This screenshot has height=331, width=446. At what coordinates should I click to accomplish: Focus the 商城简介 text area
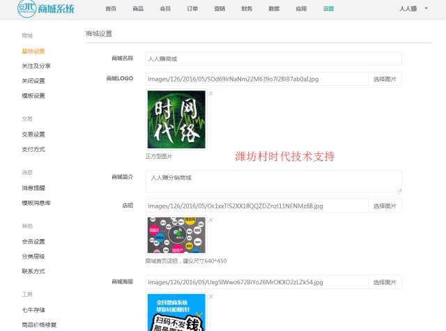tap(273, 181)
